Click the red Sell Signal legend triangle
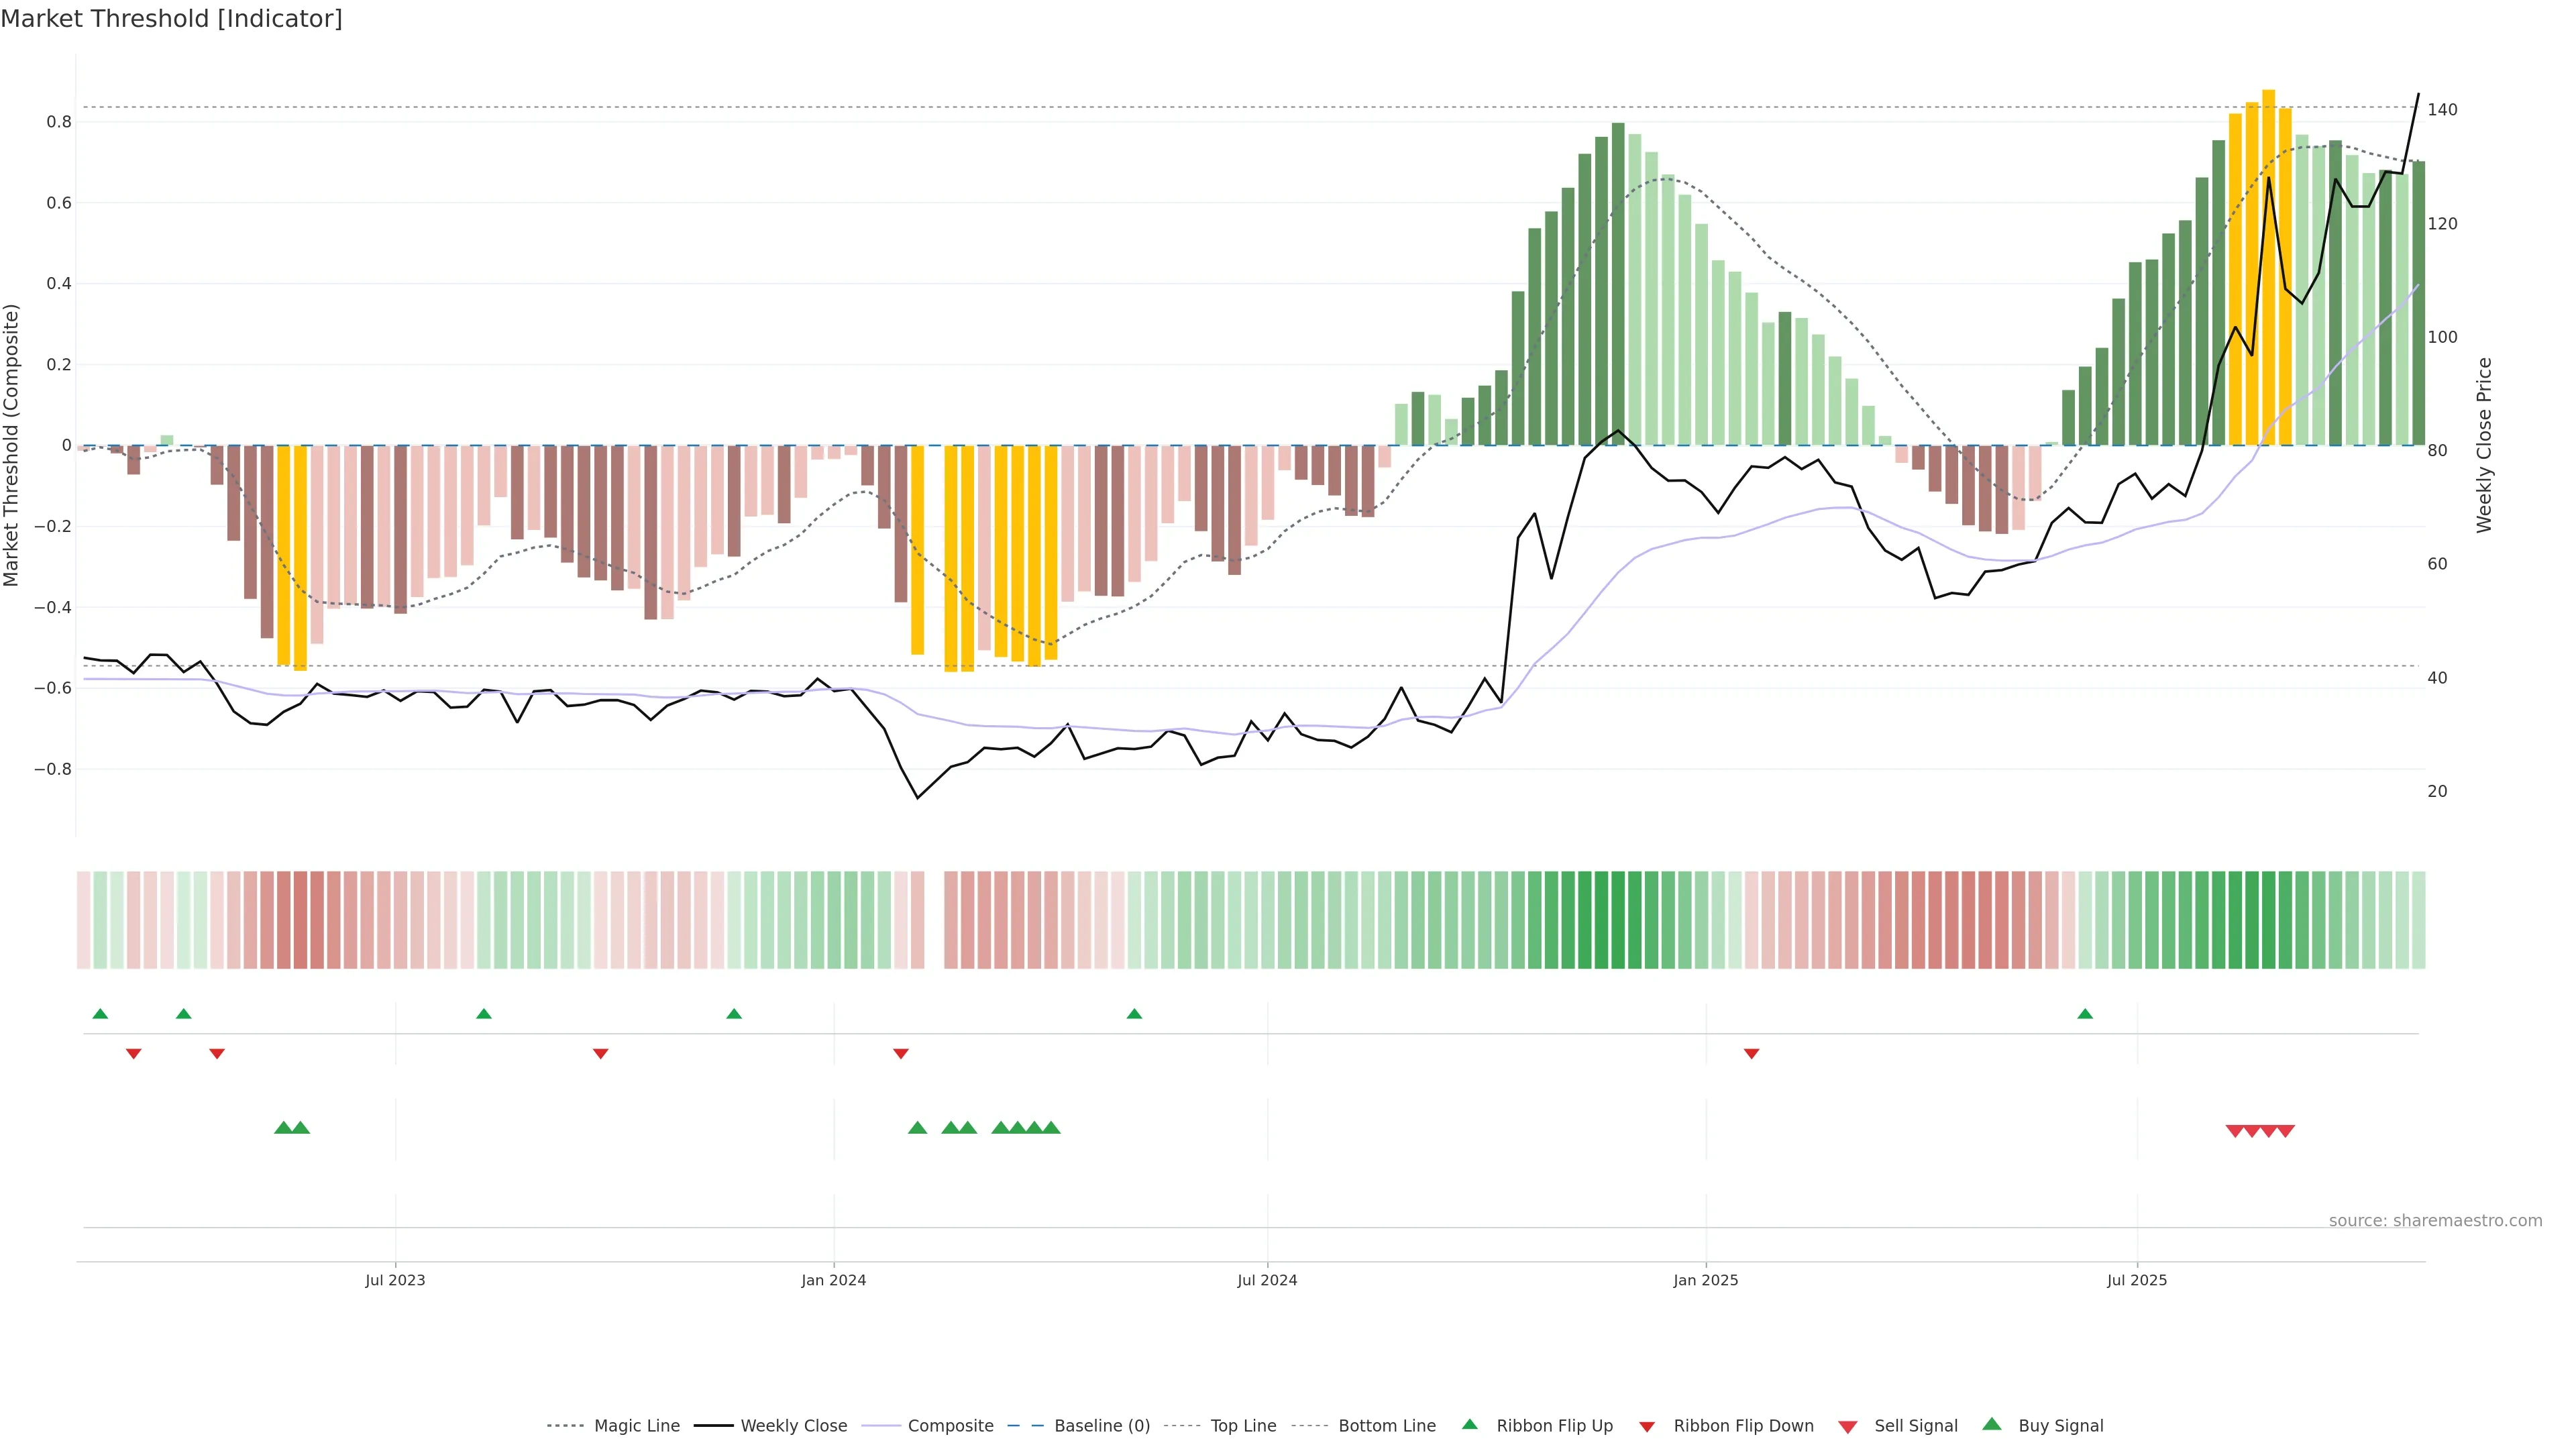 [1848, 1427]
